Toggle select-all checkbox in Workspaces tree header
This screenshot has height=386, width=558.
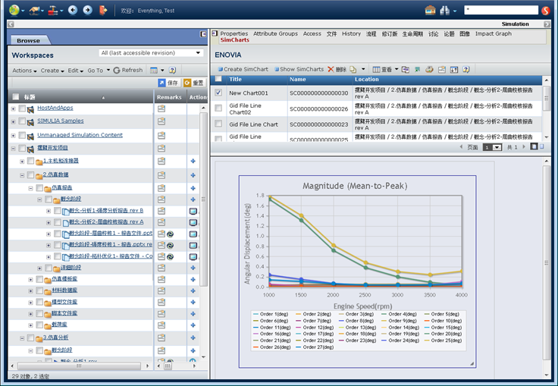pyautogui.click(x=16, y=97)
